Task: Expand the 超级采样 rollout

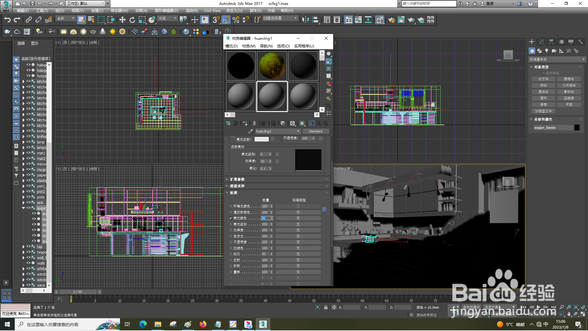Action: point(277,186)
